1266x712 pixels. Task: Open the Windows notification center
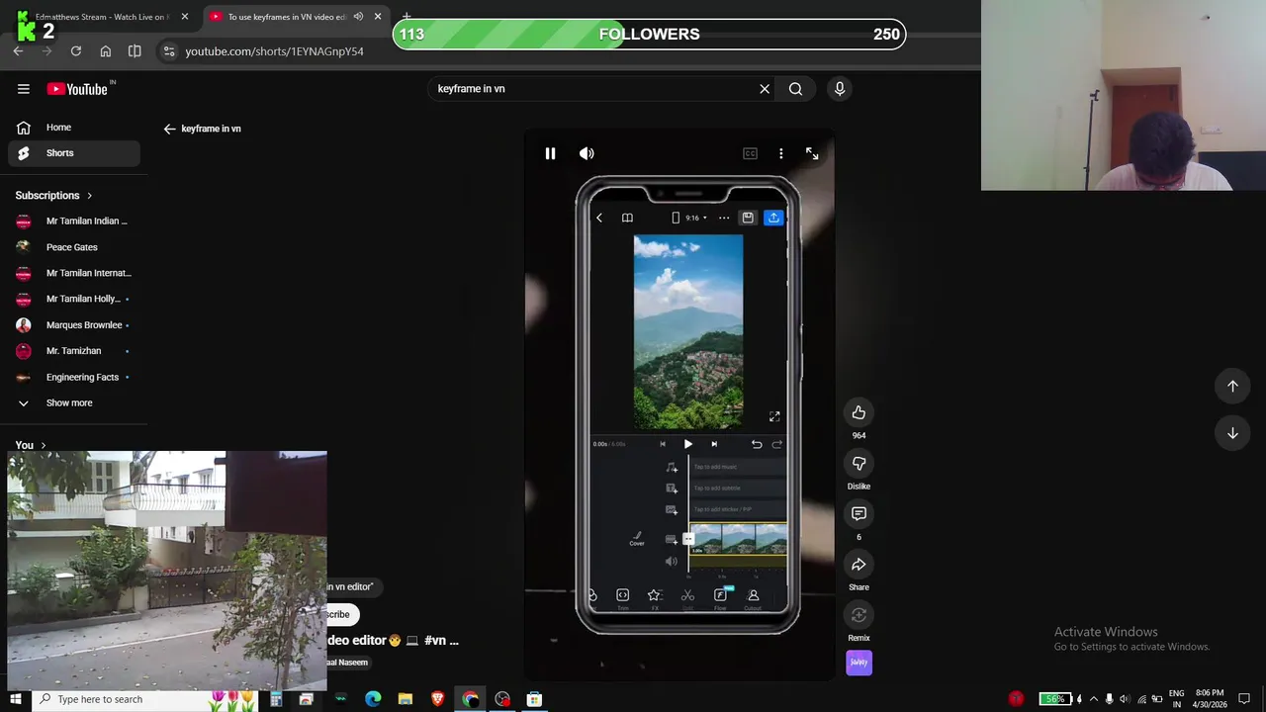pyautogui.click(x=1244, y=699)
